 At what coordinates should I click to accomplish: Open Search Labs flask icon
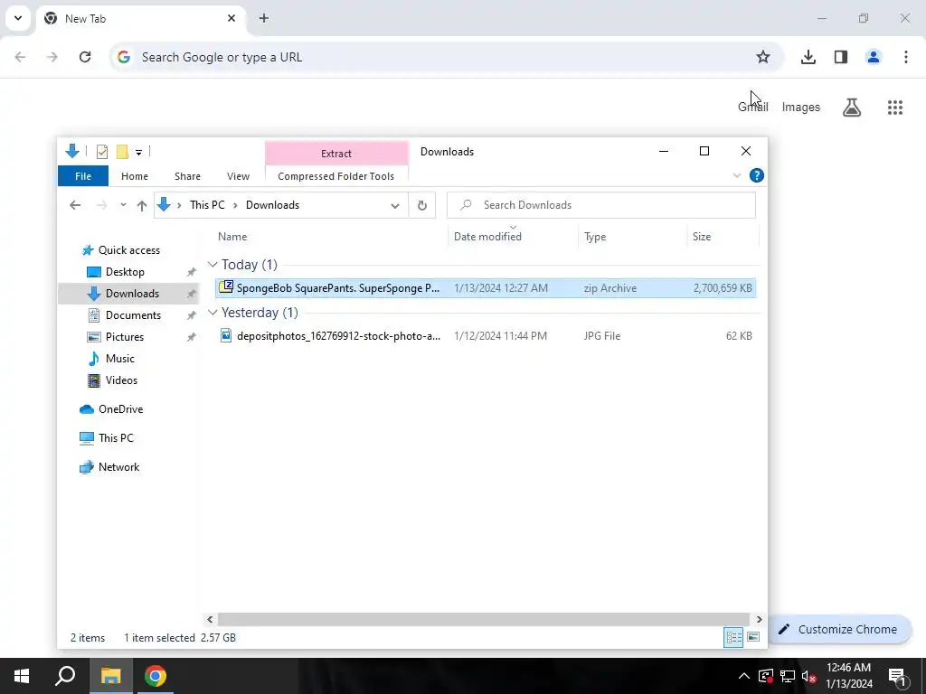(852, 107)
